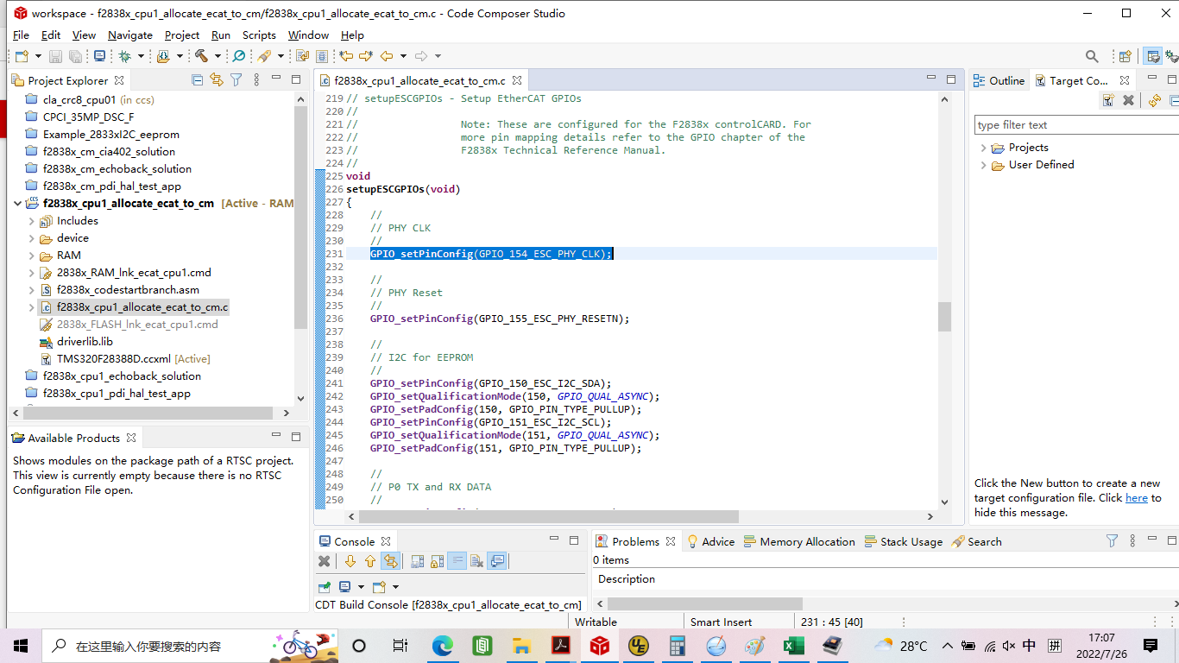This screenshot has height=663, width=1179.
Task: Open the Open Console dropdown arrow
Action: coord(396,586)
